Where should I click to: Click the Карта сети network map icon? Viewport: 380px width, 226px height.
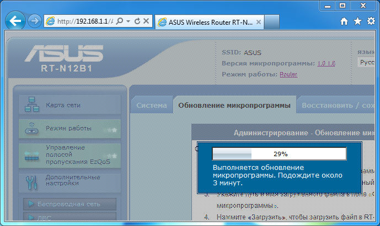pos(32,104)
